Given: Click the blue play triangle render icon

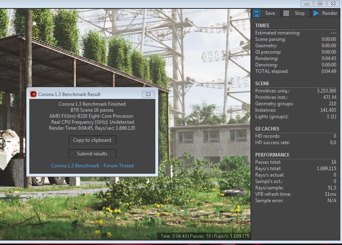Looking at the screenshot, I should [316, 13].
